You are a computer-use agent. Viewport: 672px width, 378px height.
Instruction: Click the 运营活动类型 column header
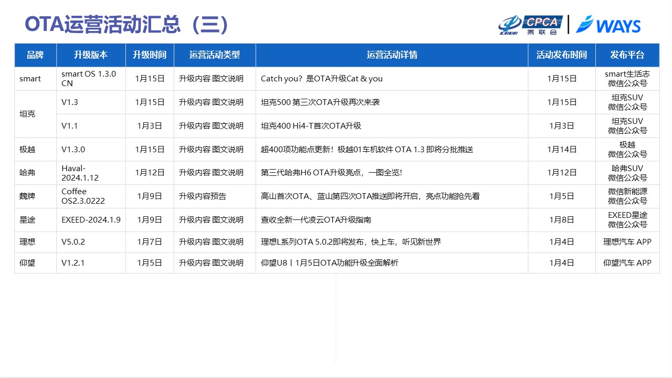click(x=215, y=55)
